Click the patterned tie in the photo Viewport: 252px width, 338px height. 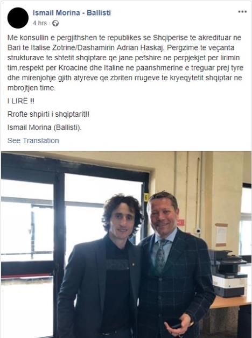tap(161, 255)
